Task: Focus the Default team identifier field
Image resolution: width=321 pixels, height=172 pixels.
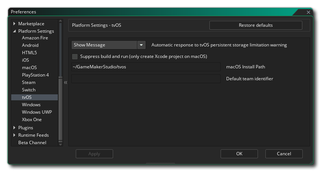Action: coord(146,79)
